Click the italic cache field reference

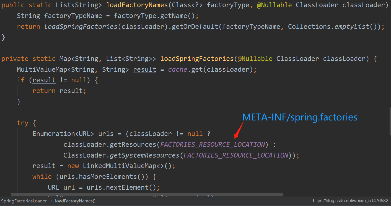click(178, 69)
